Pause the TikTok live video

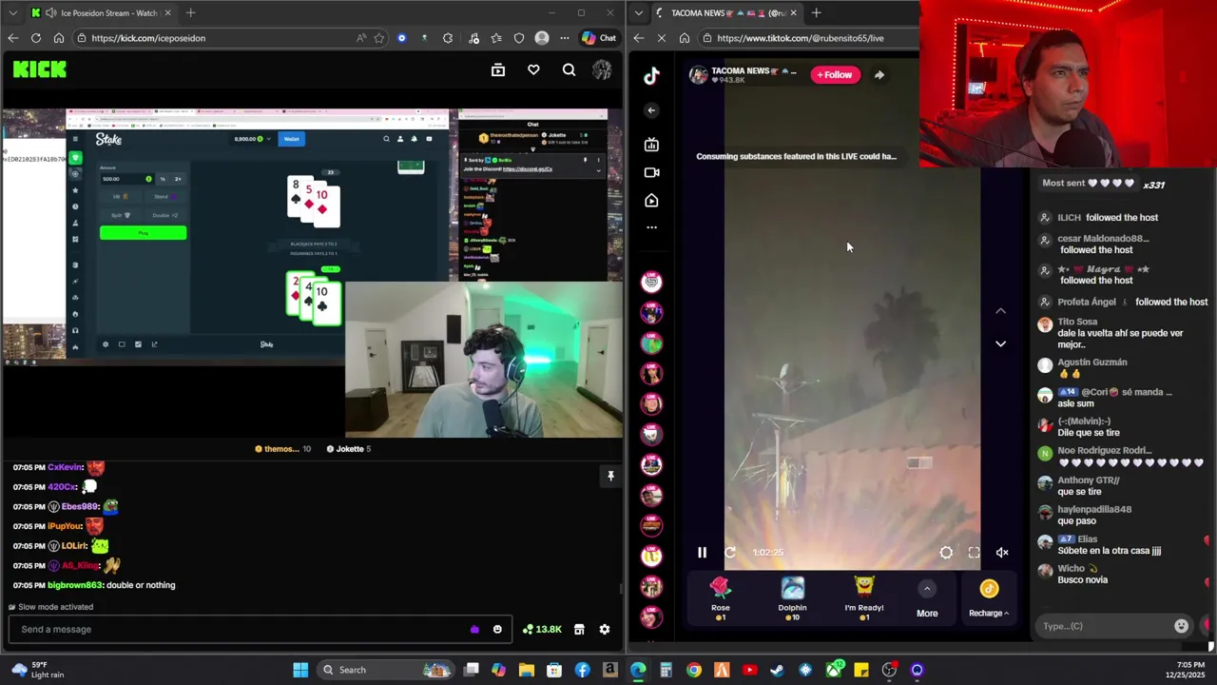click(702, 553)
